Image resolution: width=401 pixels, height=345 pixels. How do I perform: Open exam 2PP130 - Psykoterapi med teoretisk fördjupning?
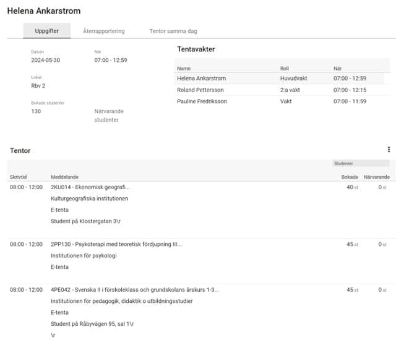116,244
